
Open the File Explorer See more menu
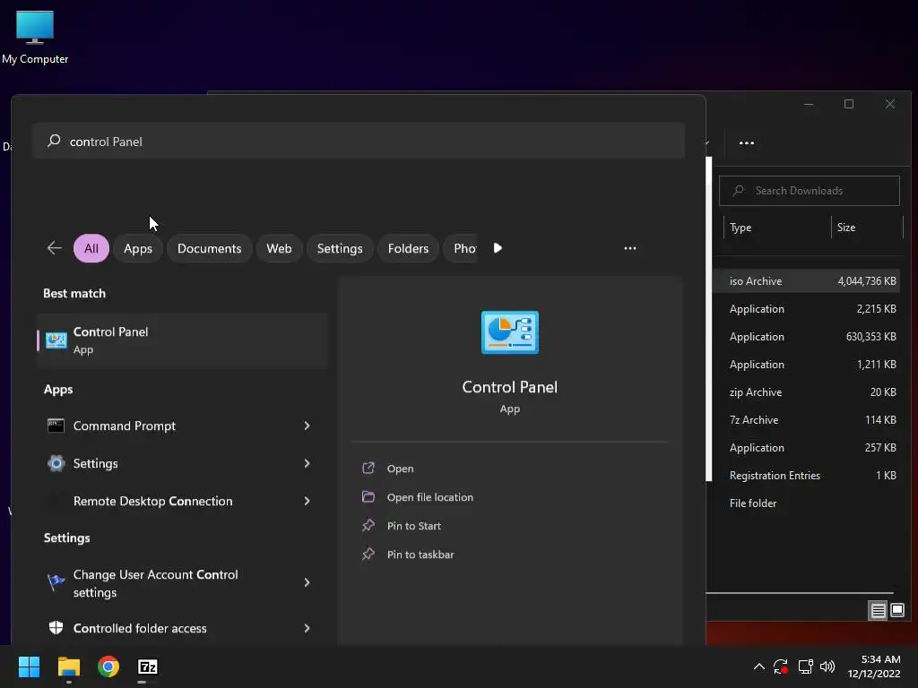click(x=747, y=142)
